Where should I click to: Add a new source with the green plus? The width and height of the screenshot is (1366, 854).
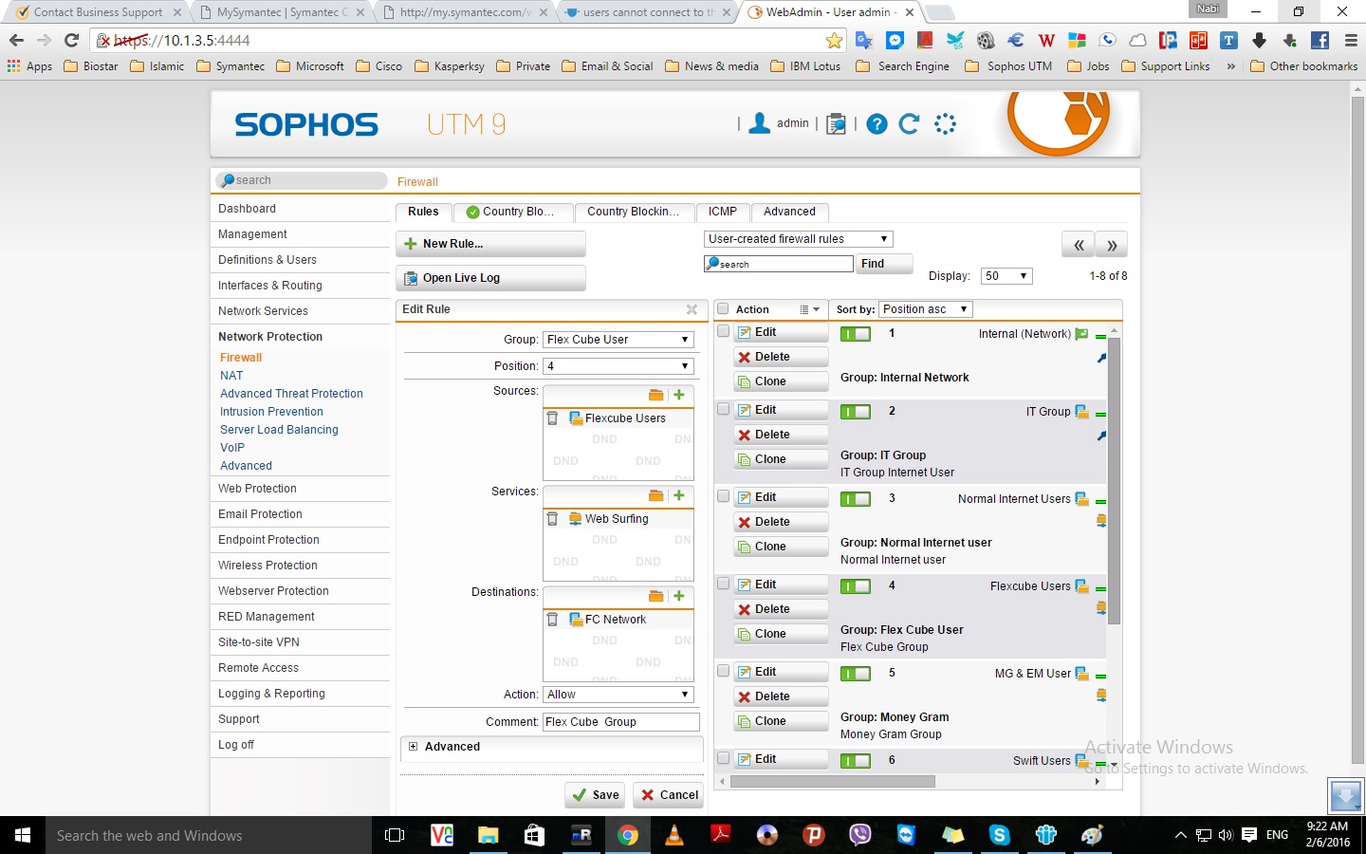pyautogui.click(x=679, y=395)
